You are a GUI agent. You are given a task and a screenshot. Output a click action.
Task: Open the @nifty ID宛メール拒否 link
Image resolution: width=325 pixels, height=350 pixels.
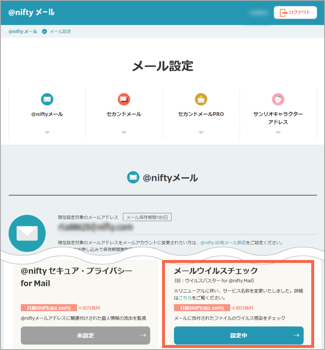[223, 242]
